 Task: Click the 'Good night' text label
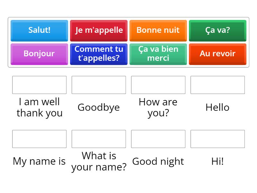[x=158, y=161]
